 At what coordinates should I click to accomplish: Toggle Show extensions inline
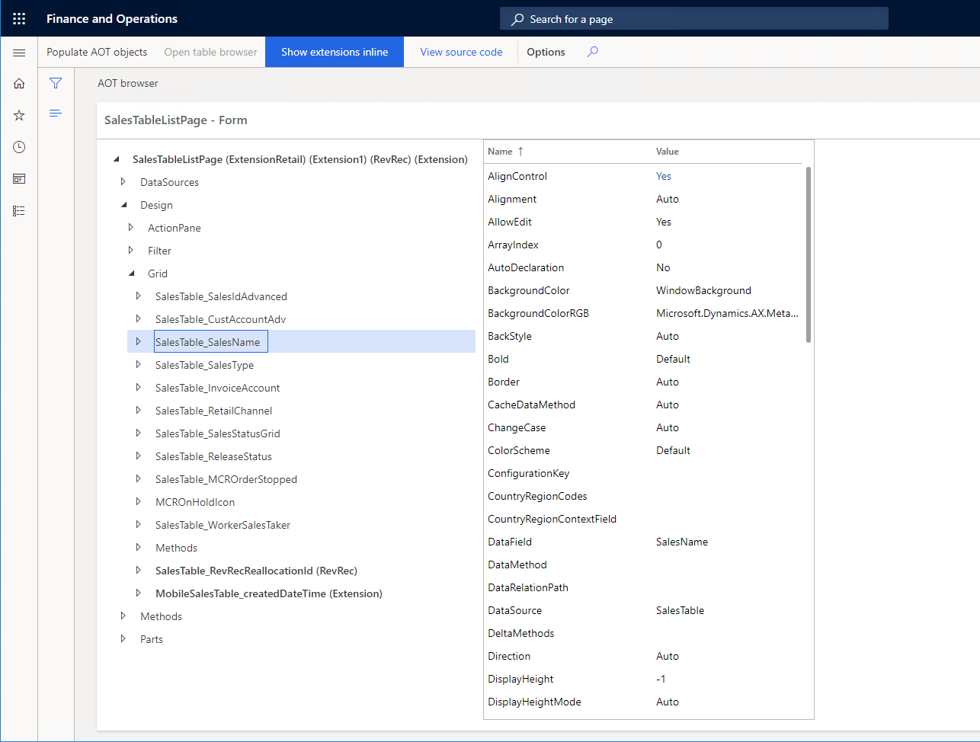pyautogui.click(x=335, y=52)
